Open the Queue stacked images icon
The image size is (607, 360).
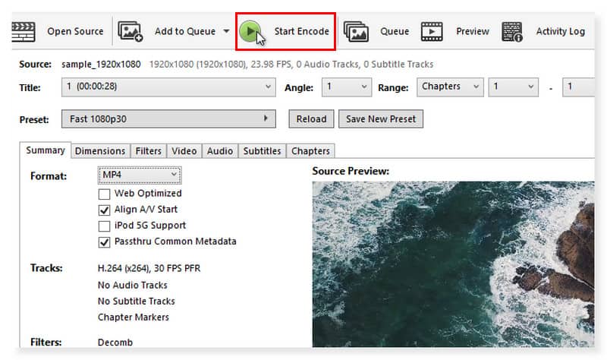[356, 32]
